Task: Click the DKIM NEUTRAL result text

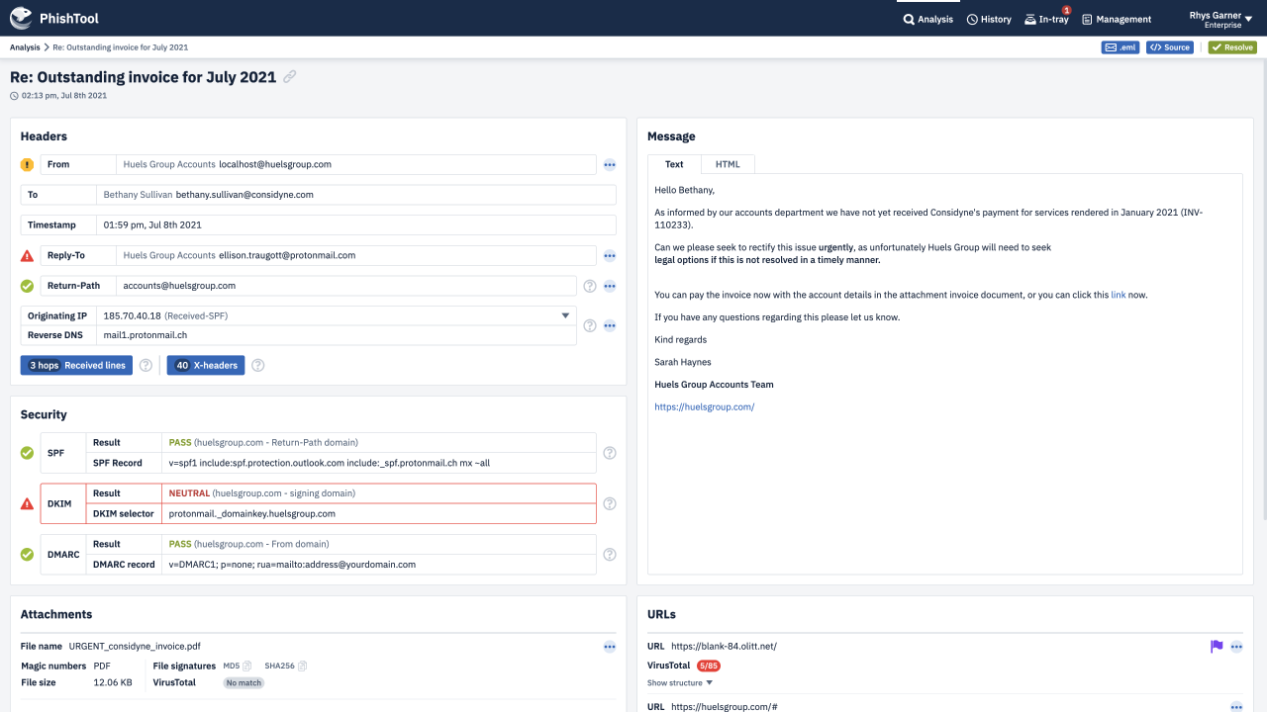Action: coord(189,493)
